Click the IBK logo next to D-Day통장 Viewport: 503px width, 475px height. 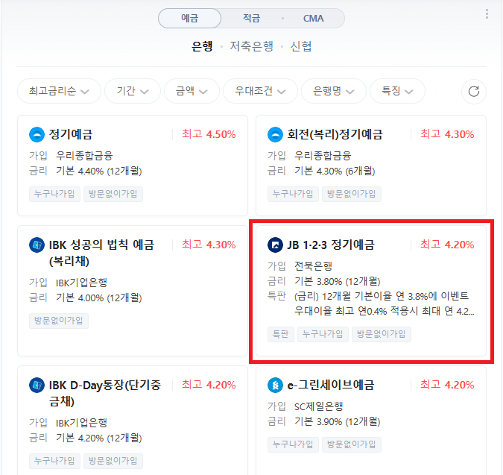pos(37,385)
